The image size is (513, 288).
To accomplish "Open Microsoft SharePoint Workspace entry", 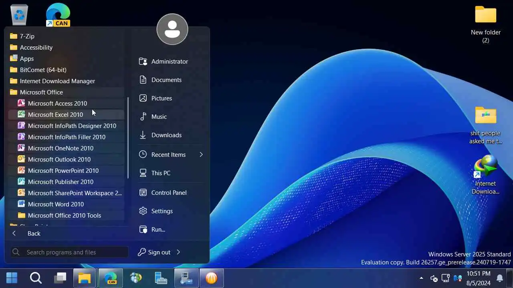I will [x=66, y=193].
